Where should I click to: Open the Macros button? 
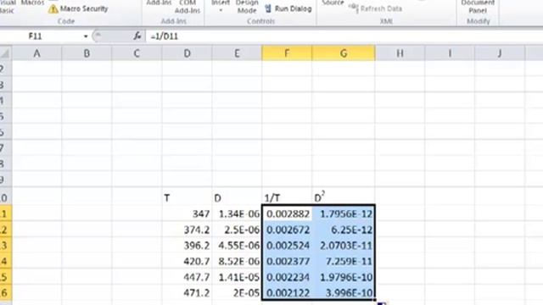pos(32,3)
